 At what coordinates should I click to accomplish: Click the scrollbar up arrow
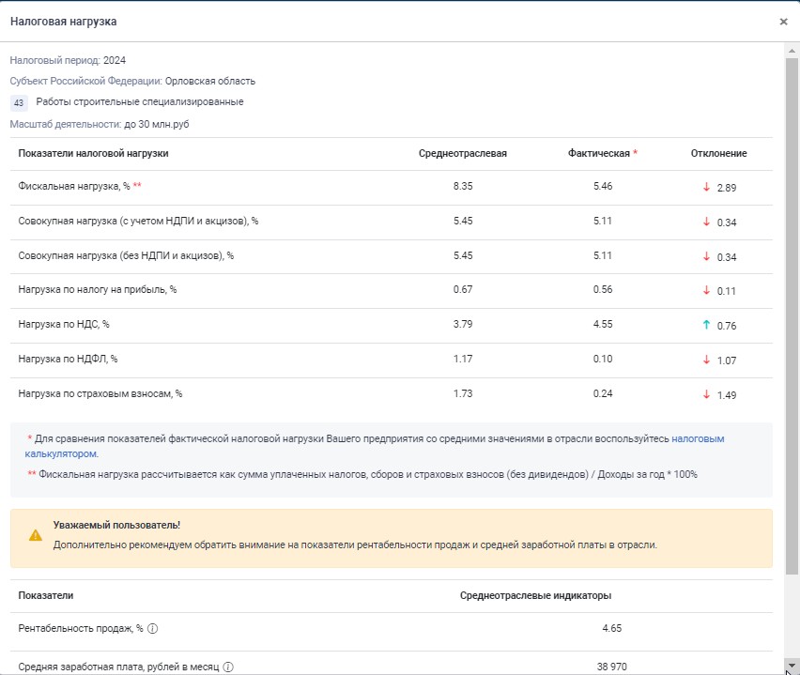point(792,50)
